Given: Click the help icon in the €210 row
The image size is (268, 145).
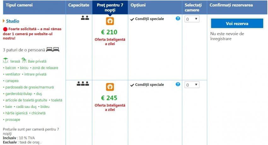Looking at the screenshot, I should [x=178, y=19].
